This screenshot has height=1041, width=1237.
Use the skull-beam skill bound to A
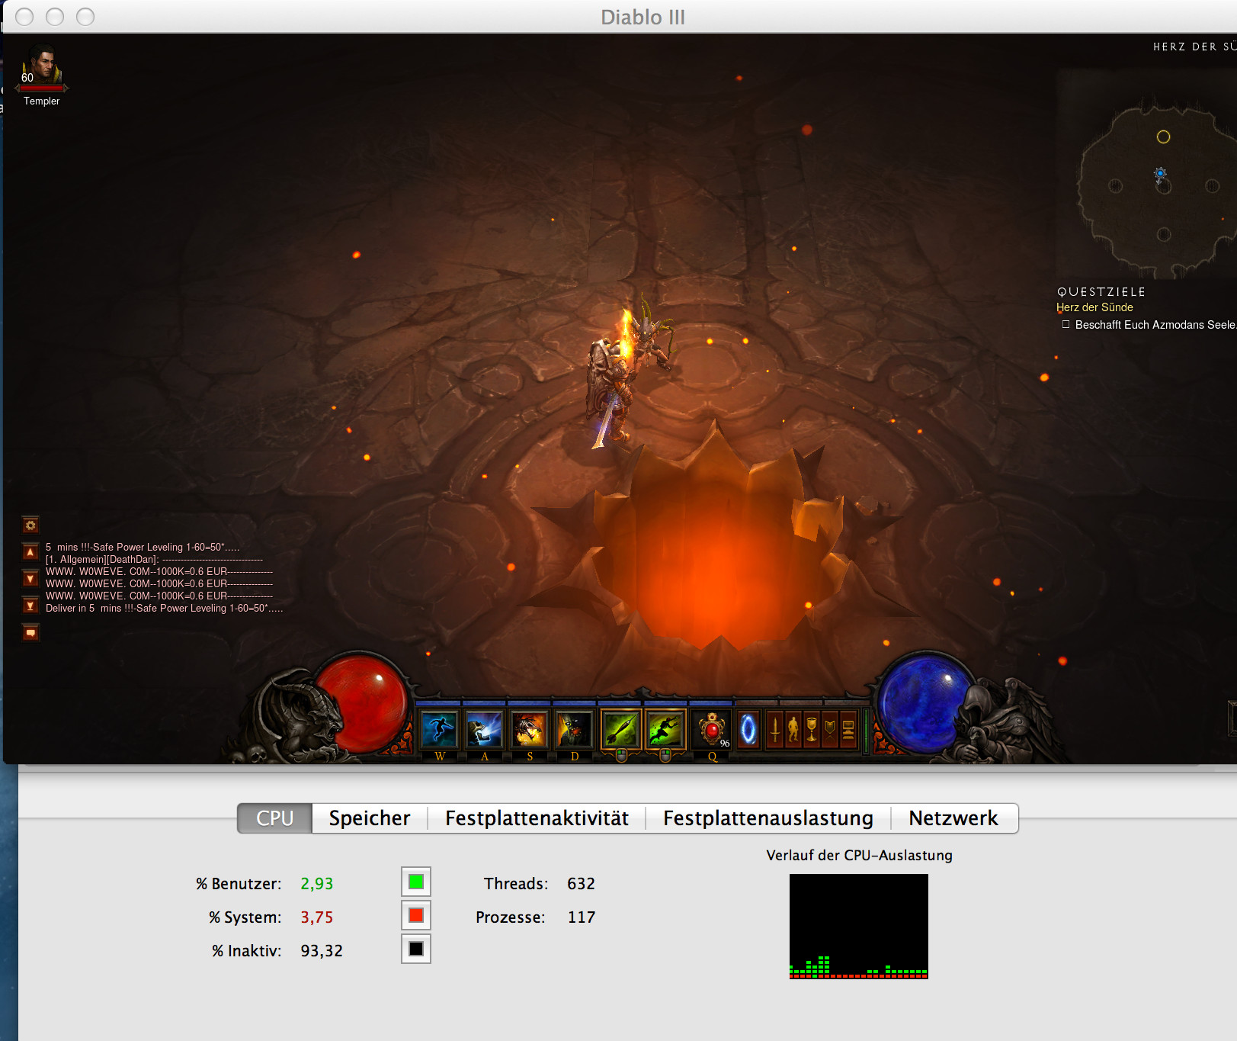point(484,730)
